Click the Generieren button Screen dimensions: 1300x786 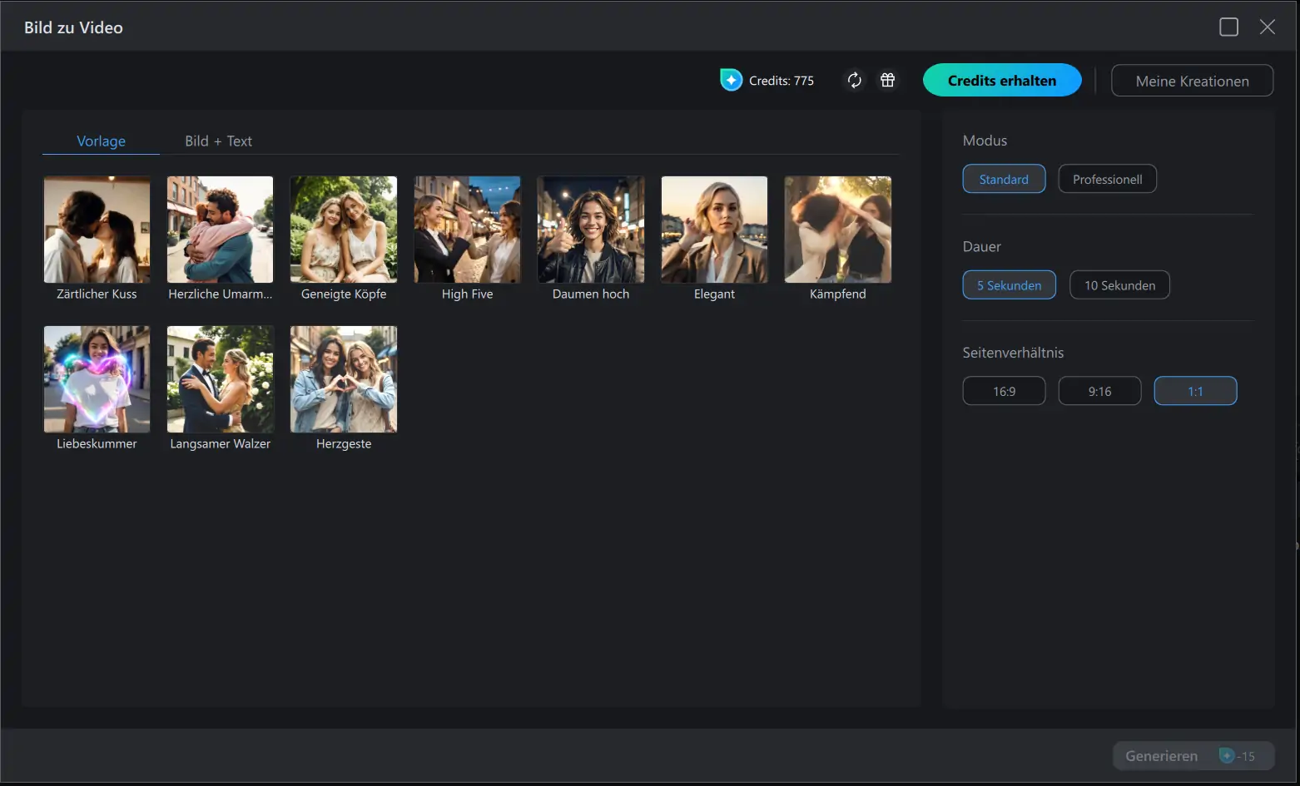click(x=1193, y=756)
